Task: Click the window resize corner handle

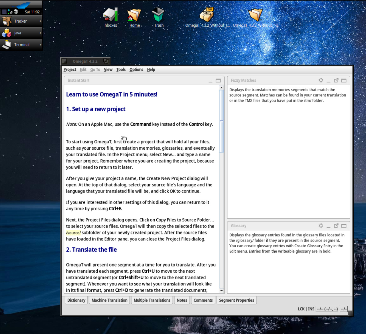Action: 351,313
